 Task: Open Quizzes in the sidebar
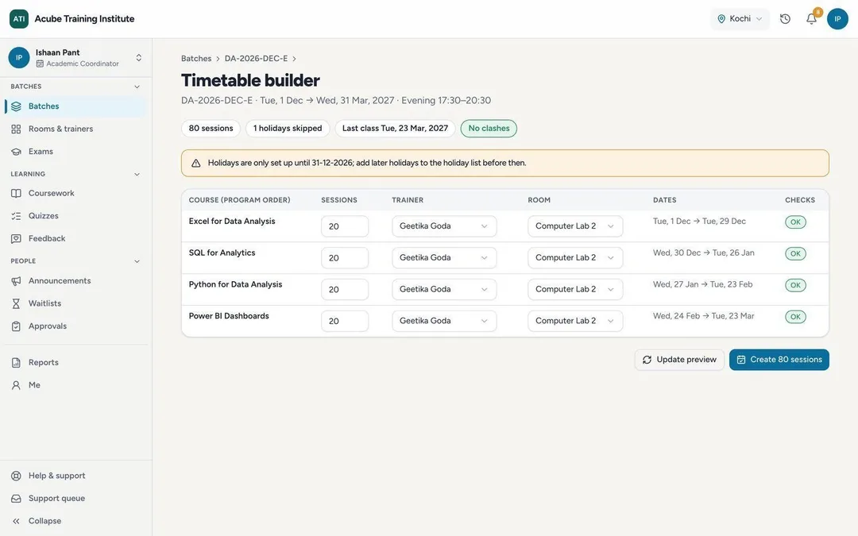[75, 215]
